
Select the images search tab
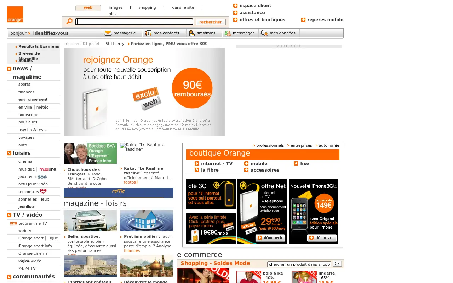point(116,7)
